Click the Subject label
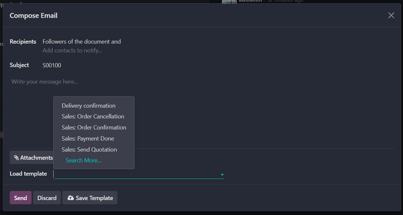This screenshot has width=403, height=215. point(19,65)
